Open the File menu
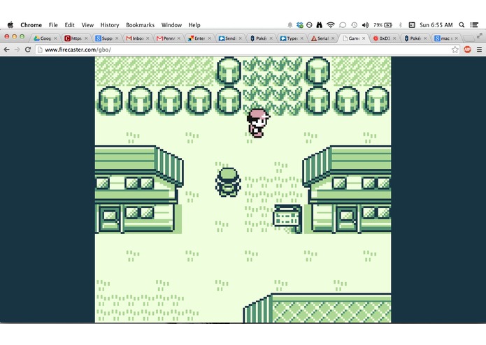The height and width of the screenshot is (345, 486). (53, 25)
